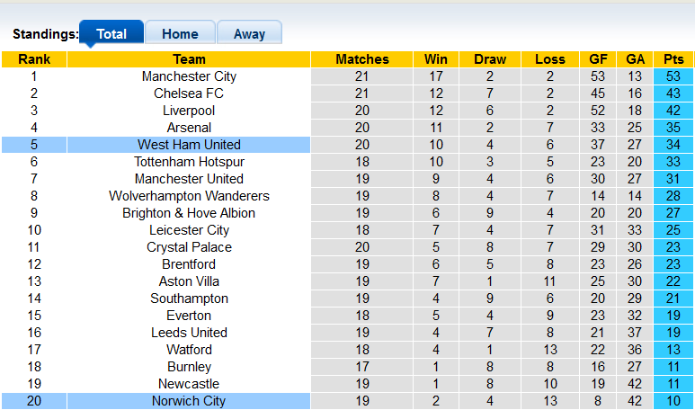
Task: Select Wolverhampton Wanderers team name
Action: (189, 196)
